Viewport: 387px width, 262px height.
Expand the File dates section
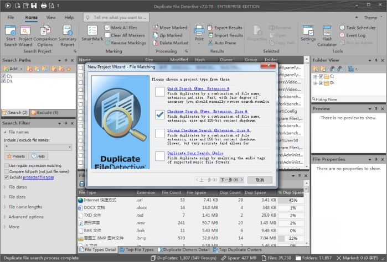point(4,187)
